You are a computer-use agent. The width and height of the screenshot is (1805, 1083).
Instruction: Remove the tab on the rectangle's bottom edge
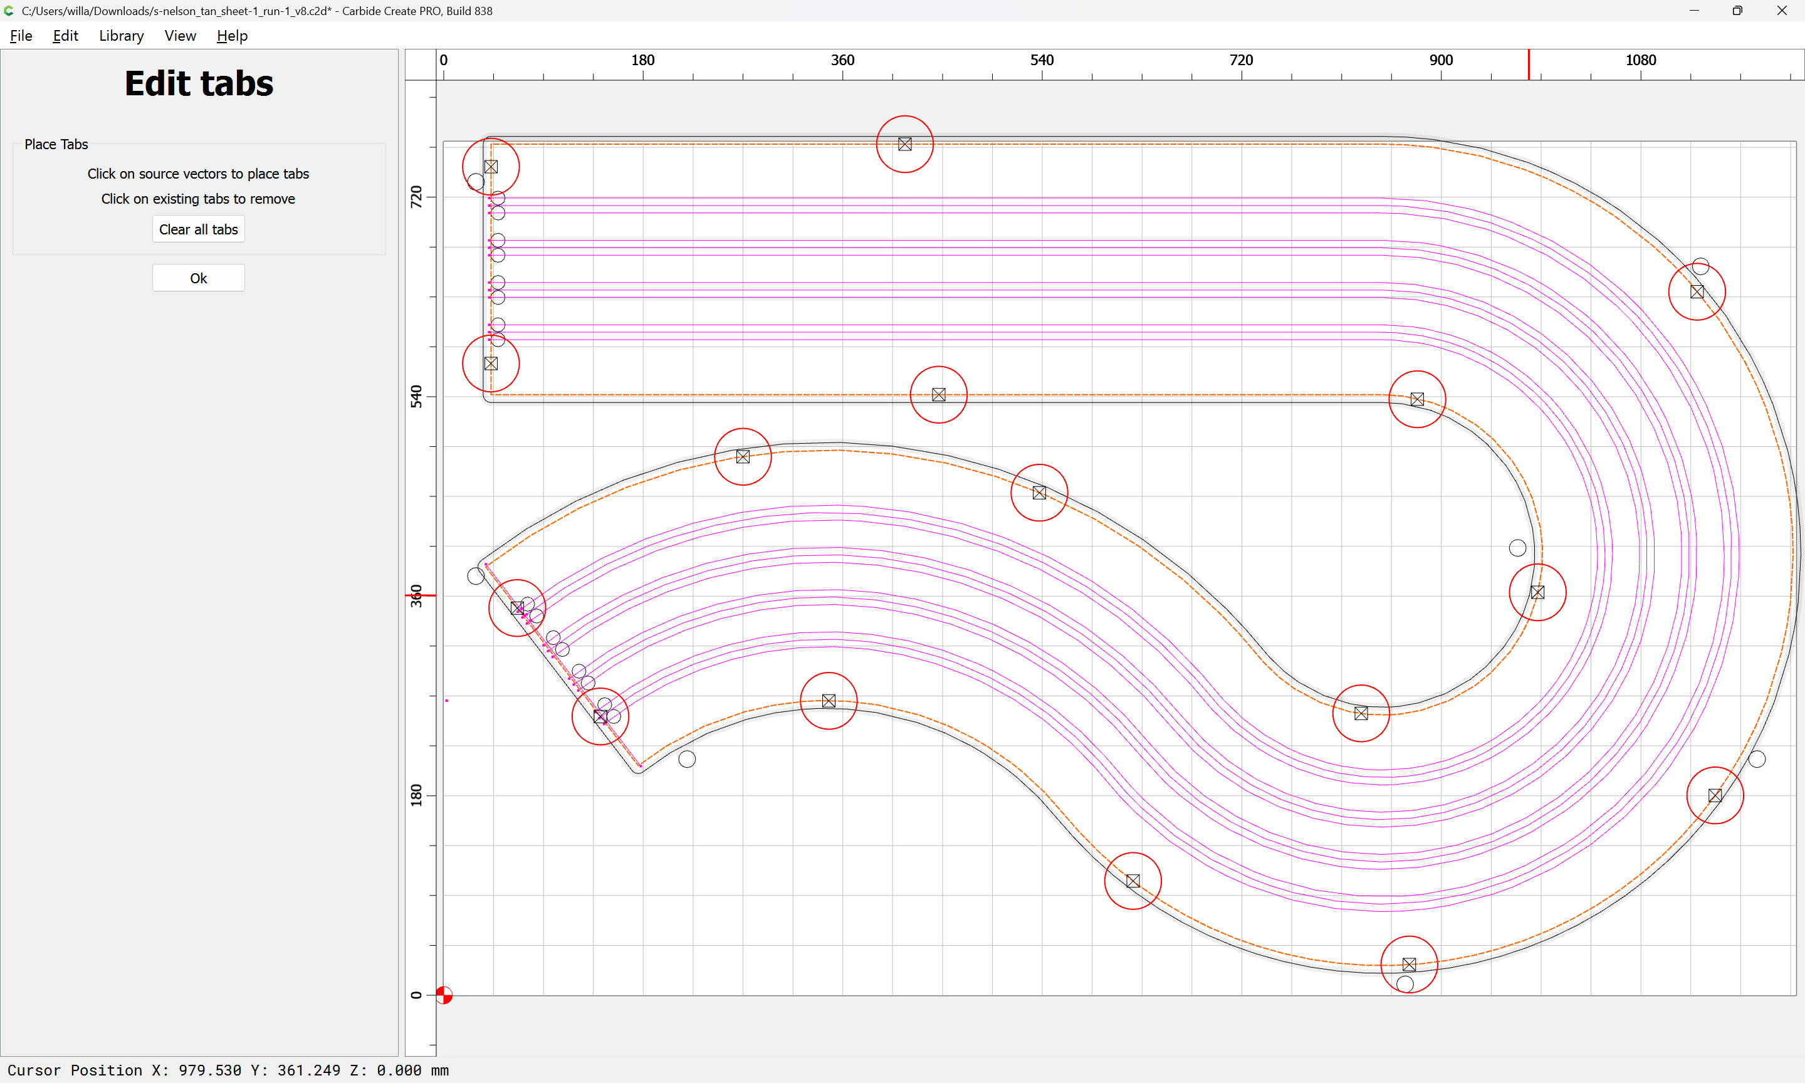(x=939, y=395)
